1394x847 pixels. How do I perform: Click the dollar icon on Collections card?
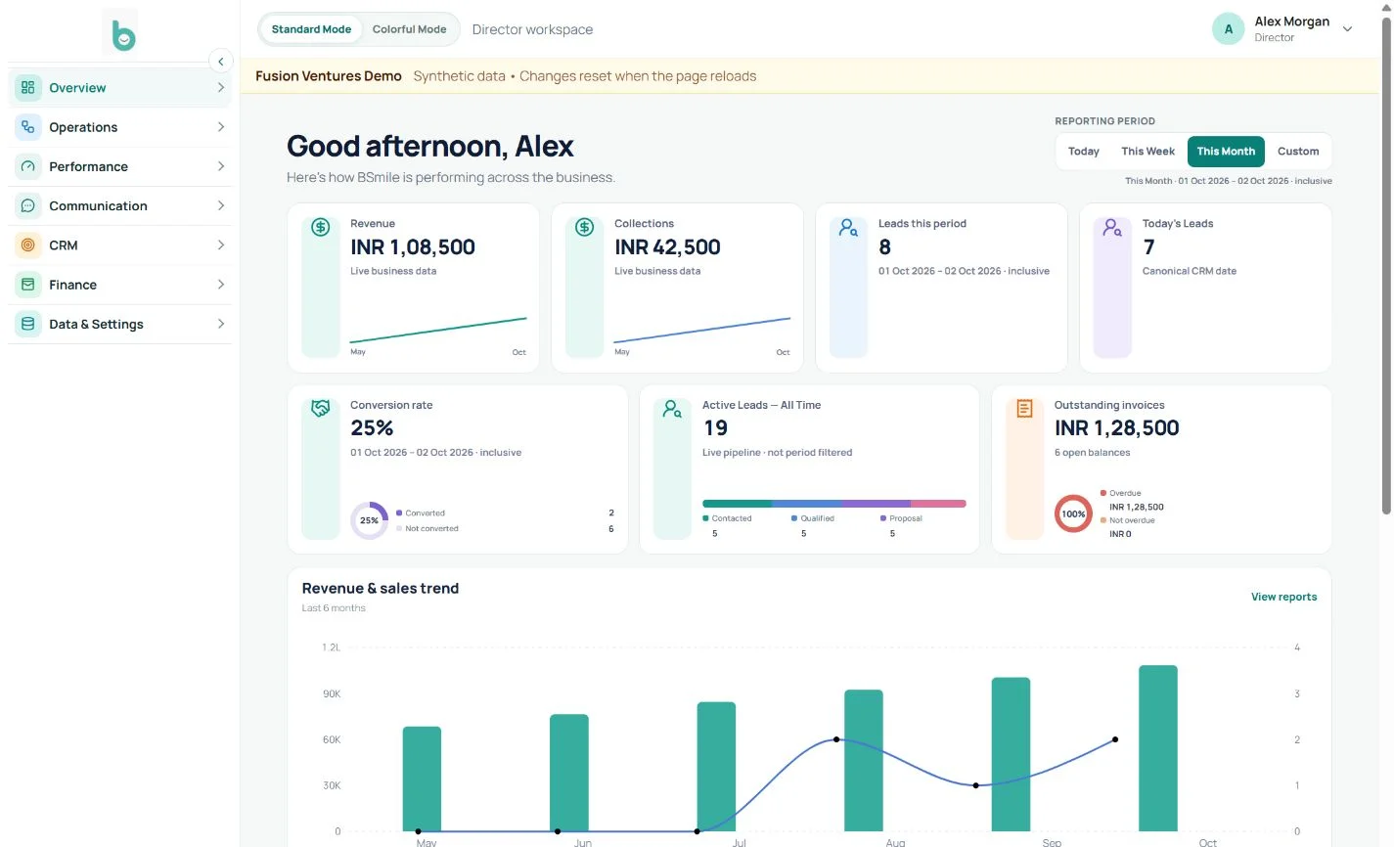pos(584,227)
